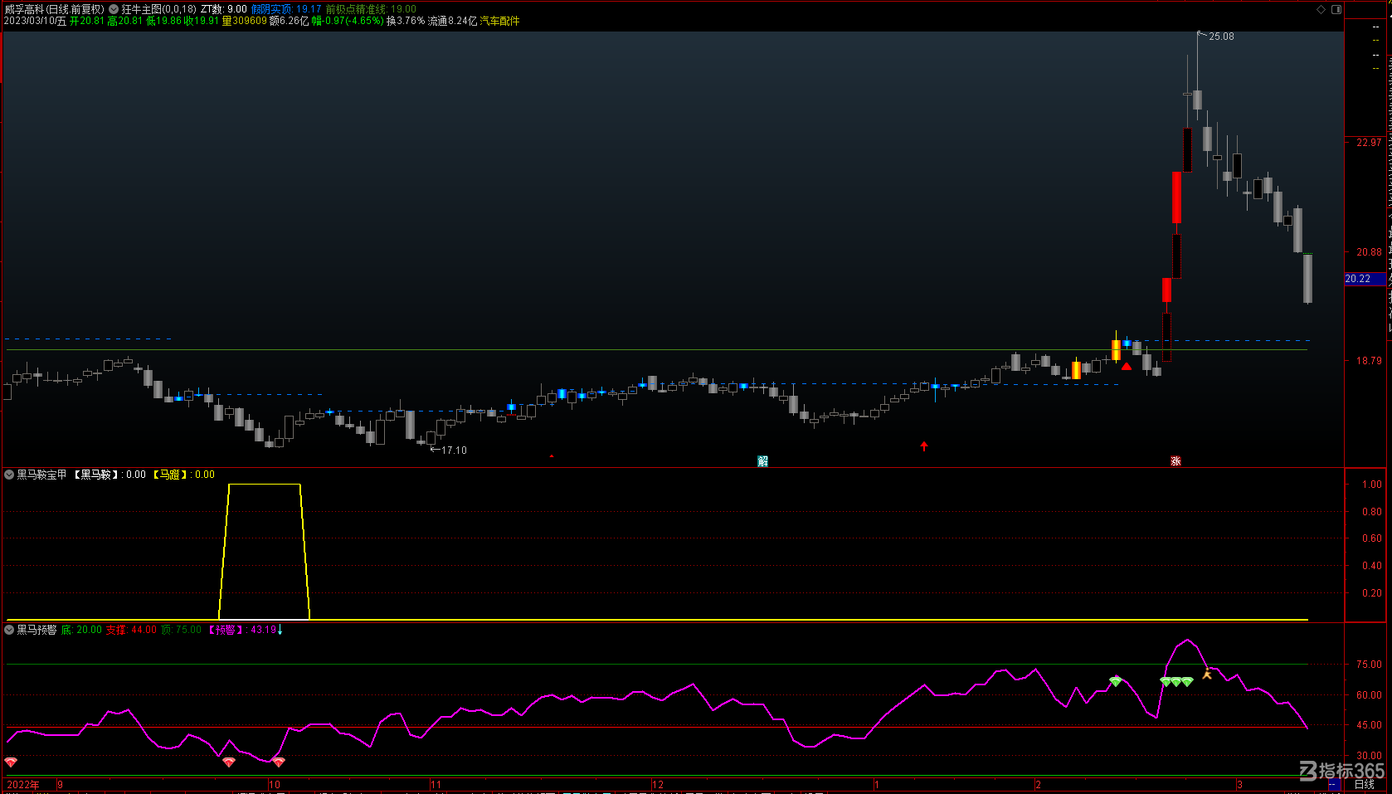The width and height of the screenshot is (1392, 794).
Task: Click the 汽车配件 sector label
Action: point(499,21)
